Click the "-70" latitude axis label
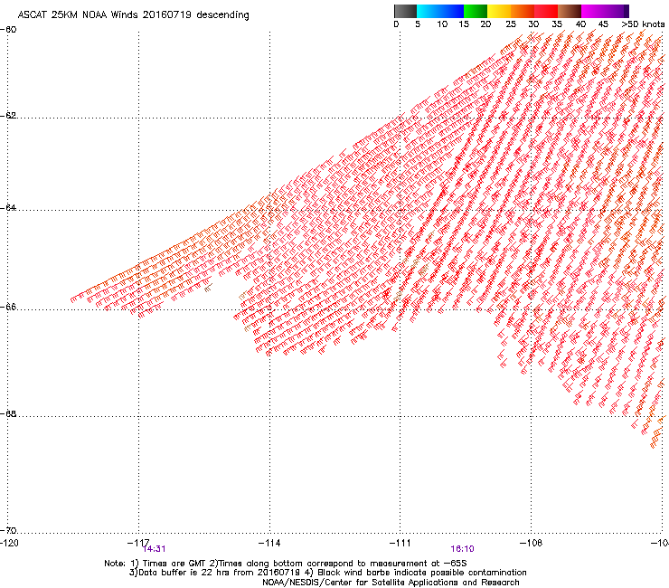The height and width of the screenshot is (588, 669). [x=8, y=530]
